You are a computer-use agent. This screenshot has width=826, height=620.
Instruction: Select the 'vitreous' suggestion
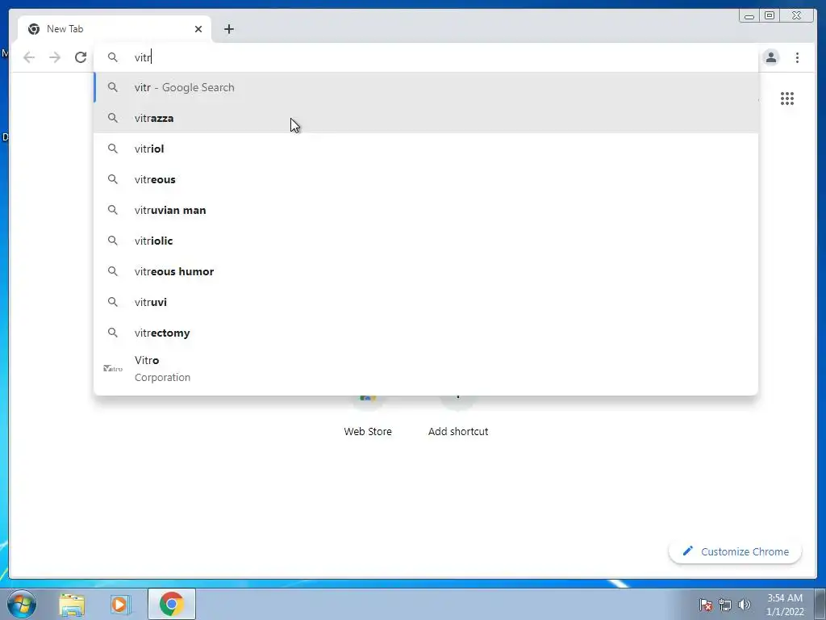point(426,179)
